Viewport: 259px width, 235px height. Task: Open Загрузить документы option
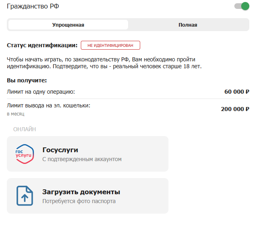click(88, 196)
